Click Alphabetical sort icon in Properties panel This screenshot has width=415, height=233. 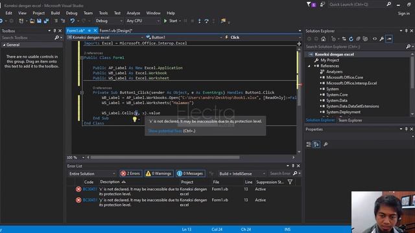coord(316,144)
